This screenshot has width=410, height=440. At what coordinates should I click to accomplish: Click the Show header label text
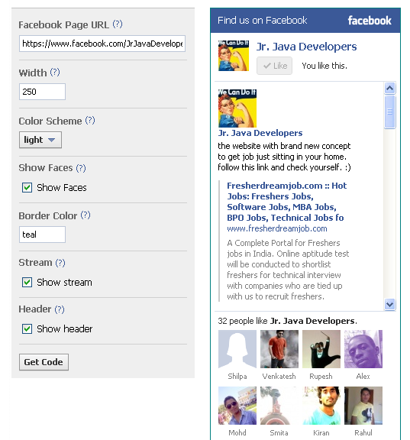coord(65,329)
